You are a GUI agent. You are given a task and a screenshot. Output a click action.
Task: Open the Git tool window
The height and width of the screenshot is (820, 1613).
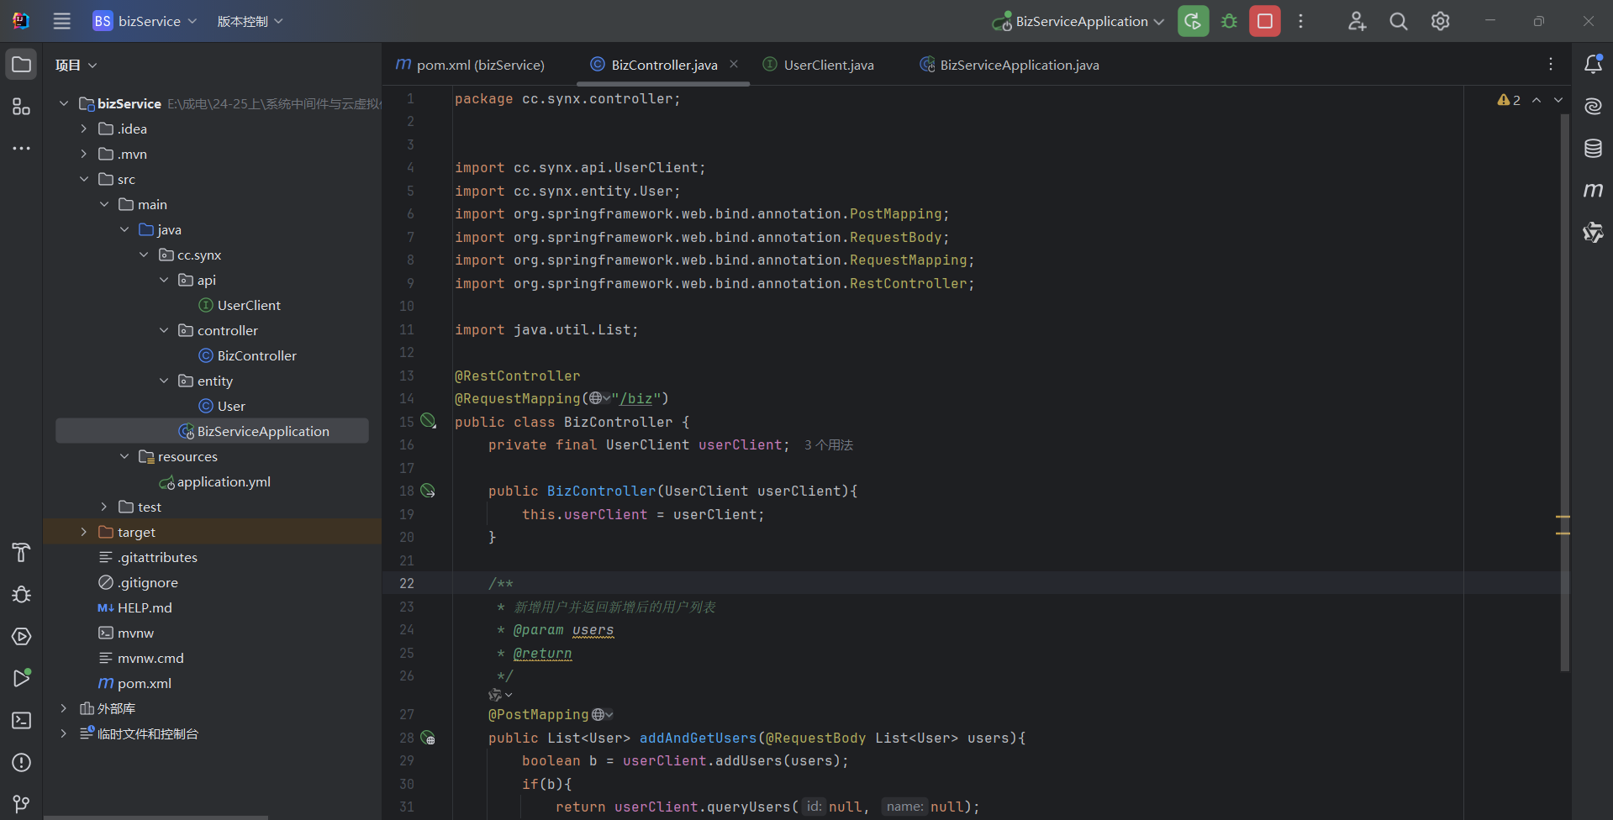pos(22,804)
